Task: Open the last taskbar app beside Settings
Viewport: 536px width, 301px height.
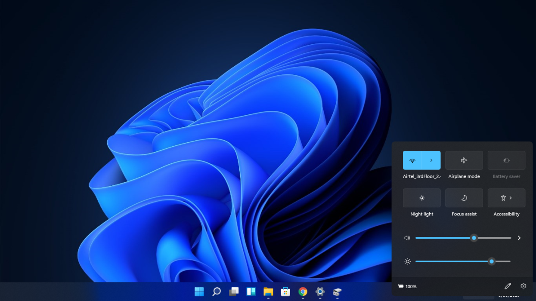Action: (x=337, y=292)
